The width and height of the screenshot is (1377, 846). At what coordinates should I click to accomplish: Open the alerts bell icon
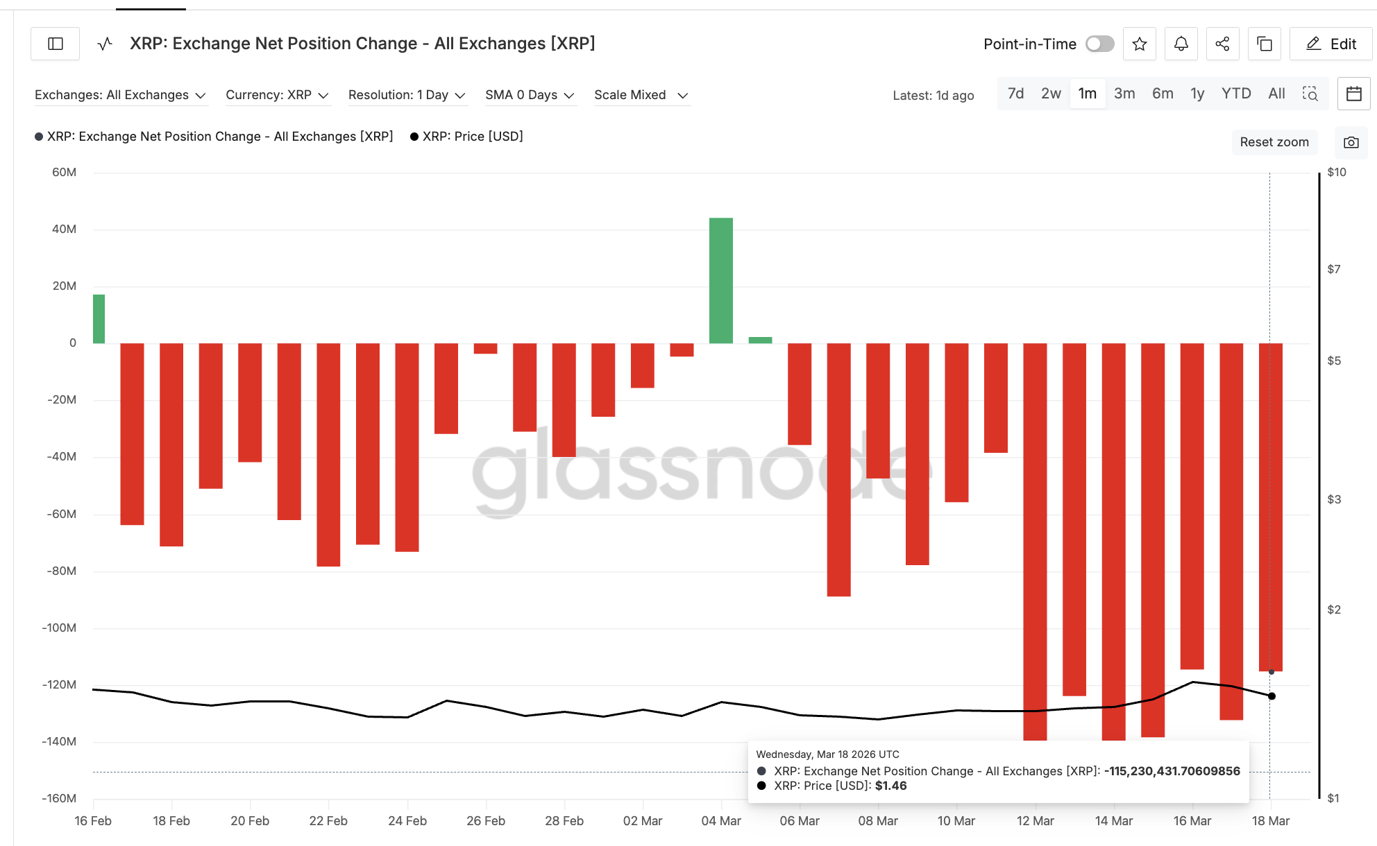point(1181,43)
